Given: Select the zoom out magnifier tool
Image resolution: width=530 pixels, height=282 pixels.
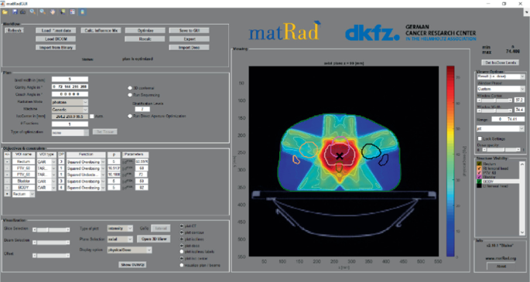Looking at the screenshot, I should pyautogui.click(x=43, y=12).
